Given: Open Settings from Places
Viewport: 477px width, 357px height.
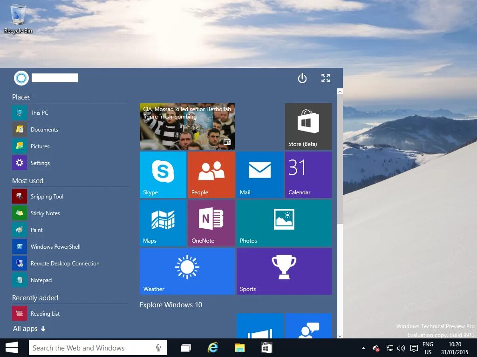Looking at the screenshot, I should (70, 163).
